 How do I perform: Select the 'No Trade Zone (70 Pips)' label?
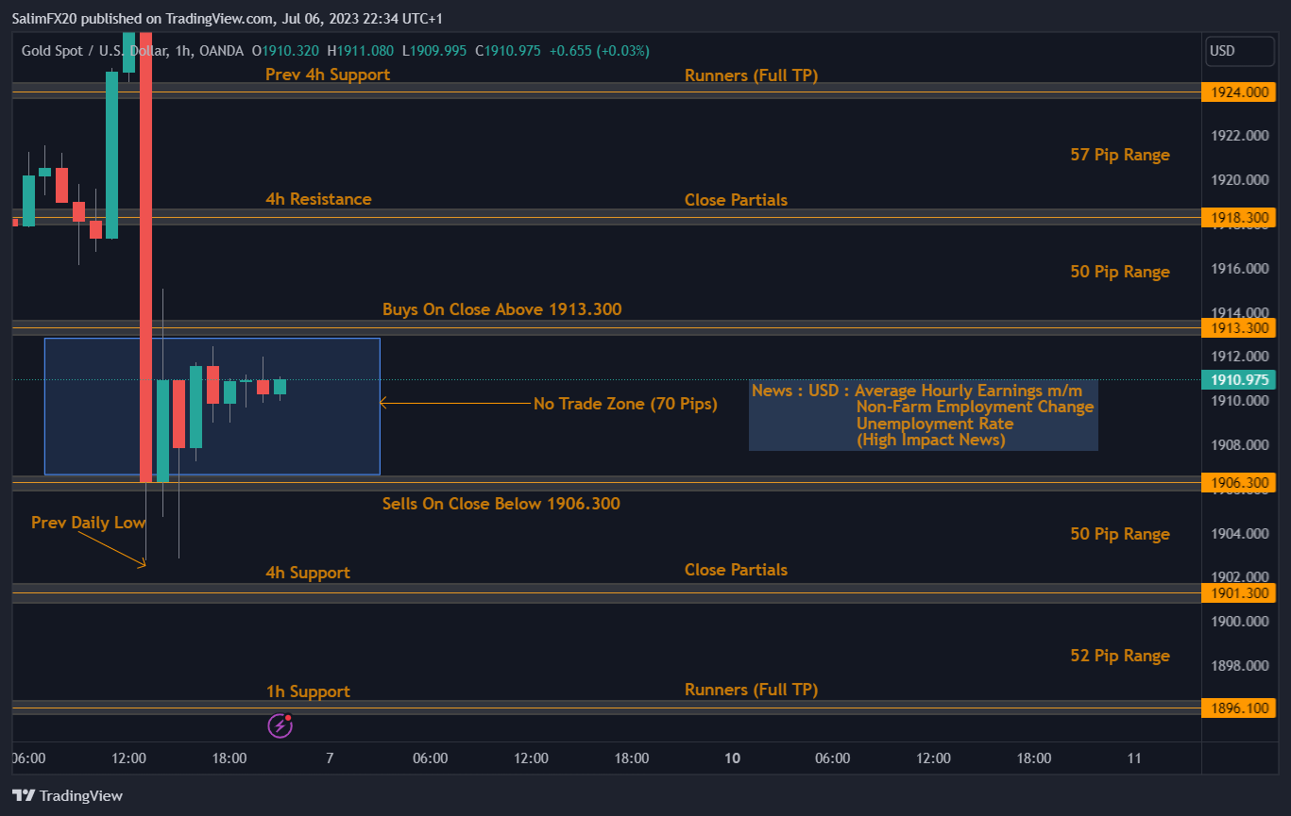point(625,404)
